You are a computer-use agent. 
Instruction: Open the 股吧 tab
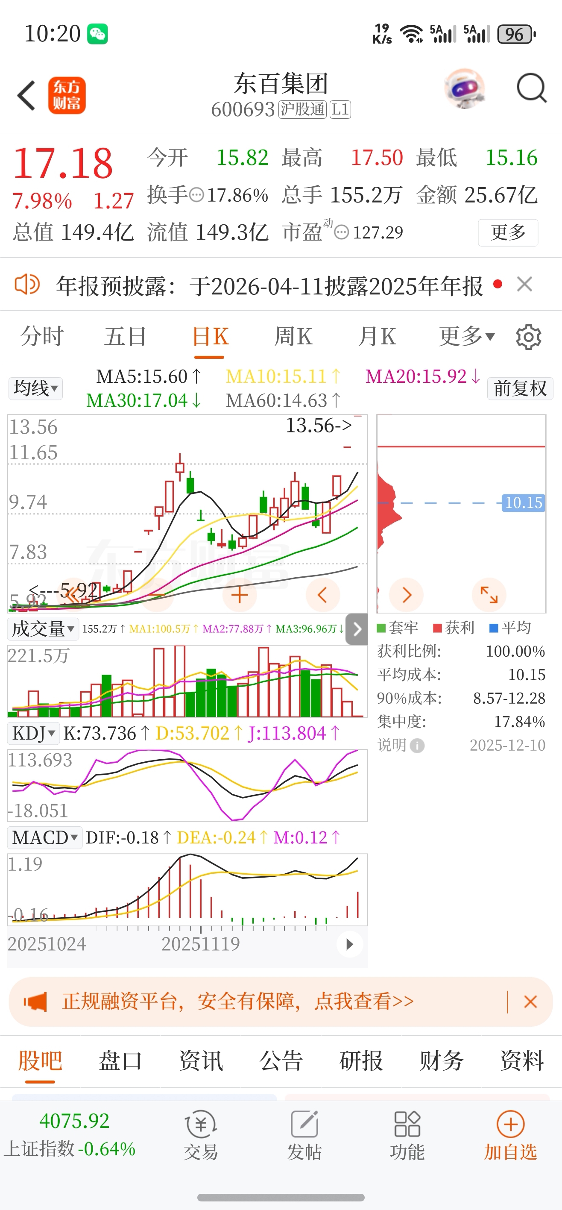point(41,1061)
